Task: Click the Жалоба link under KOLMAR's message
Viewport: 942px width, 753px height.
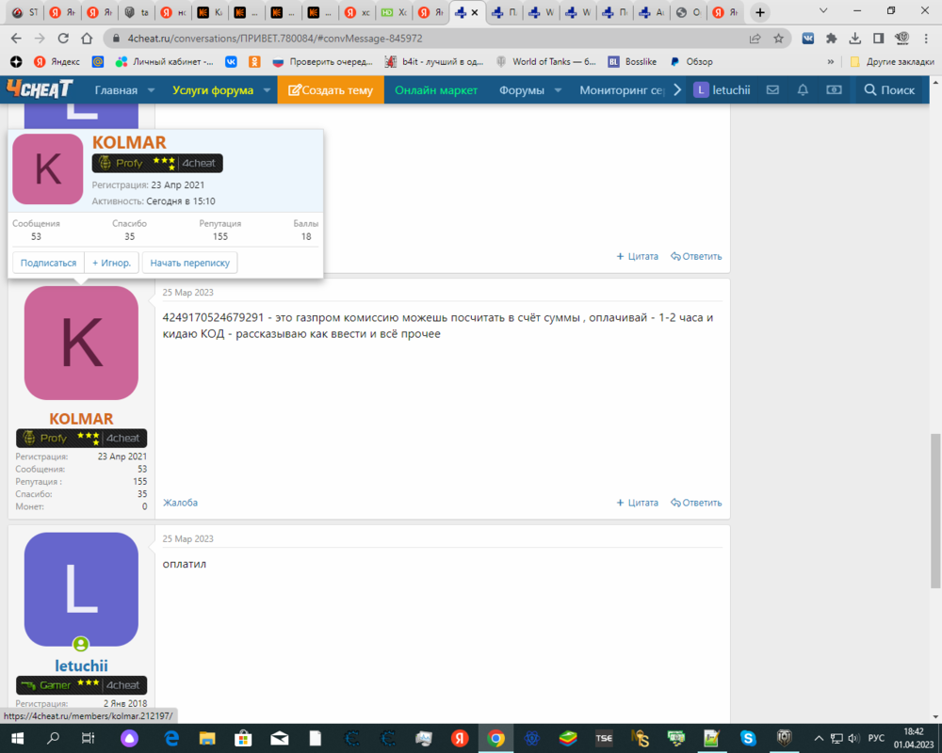Action: tap(180, 503)
